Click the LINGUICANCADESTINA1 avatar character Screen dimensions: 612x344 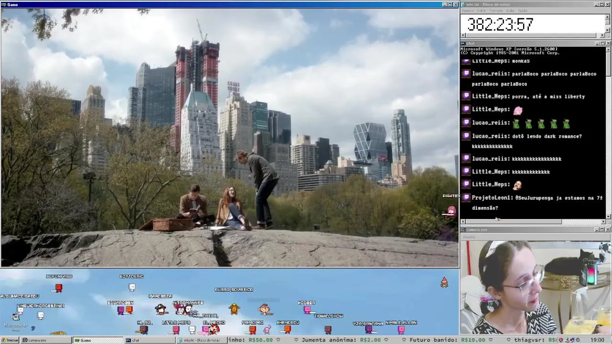tap(41, 315)
